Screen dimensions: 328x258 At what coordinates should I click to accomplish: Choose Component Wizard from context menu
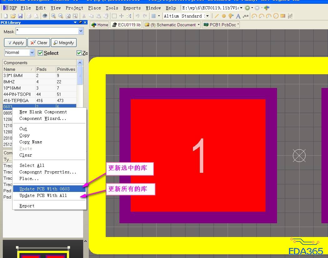[x=49, y=119]
